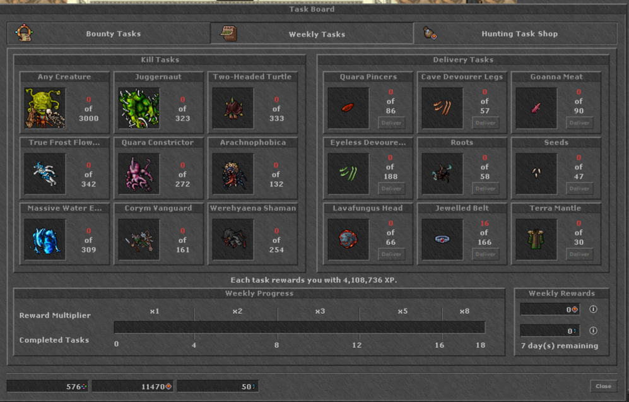Switch to the Weekly Tasks tab

[x=312, y=33]
